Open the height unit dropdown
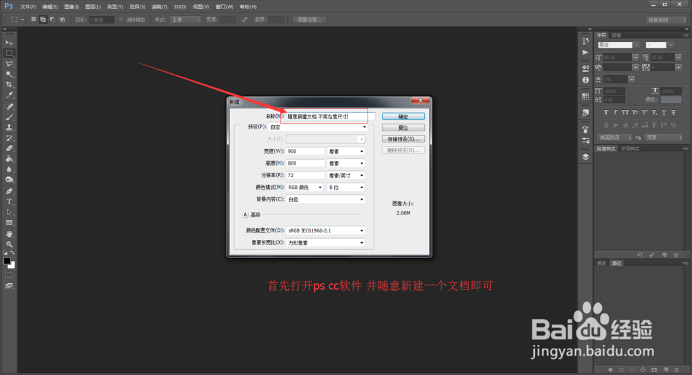The height and width of the screenshot is (375, 692). 346,163
